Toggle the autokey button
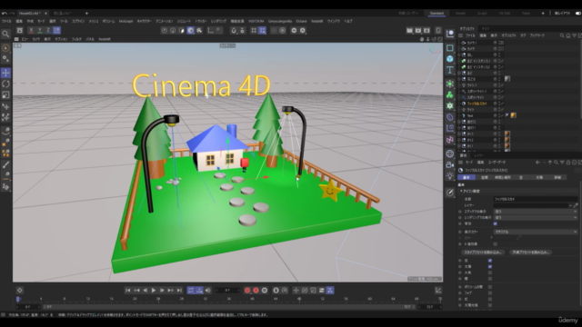 [256, 291]
